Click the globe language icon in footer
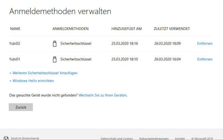The height and width of the screenshot is (140, 223). [x=6, y=138]
